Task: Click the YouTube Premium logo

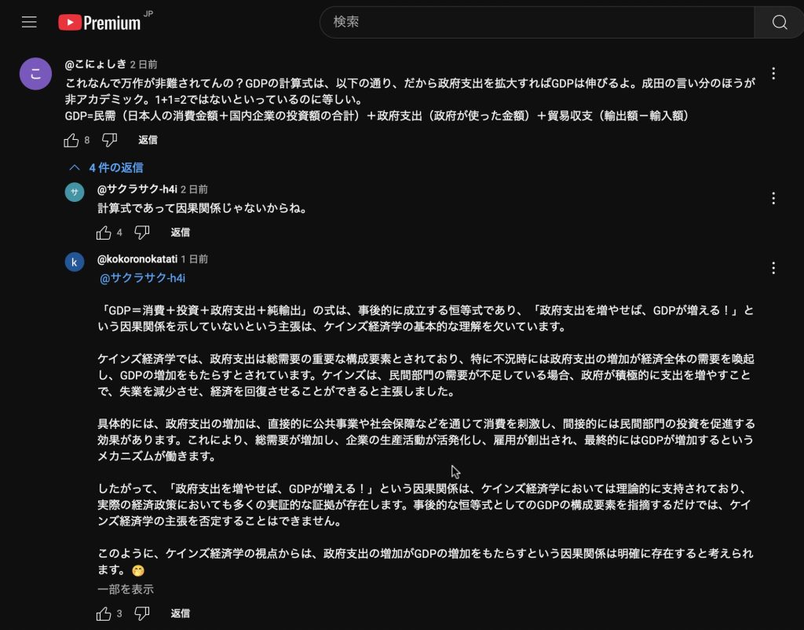Action: coord(100,22)
